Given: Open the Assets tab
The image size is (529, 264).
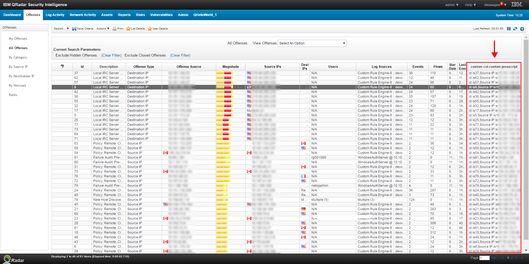Looking at the screenshot, I should (x=107, y=15).
